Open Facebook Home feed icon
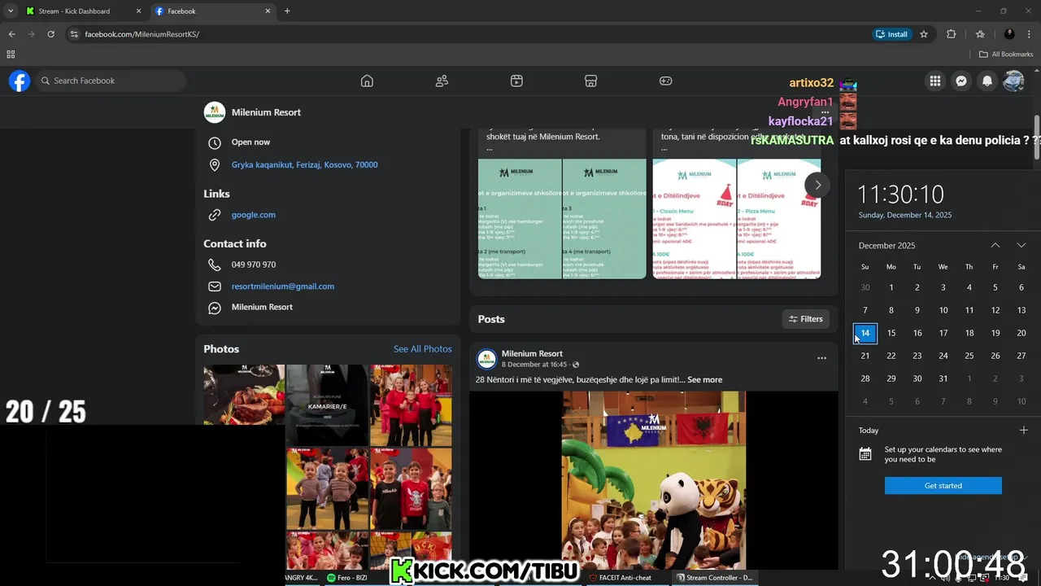1041x586 pixels. click(367, 81)
